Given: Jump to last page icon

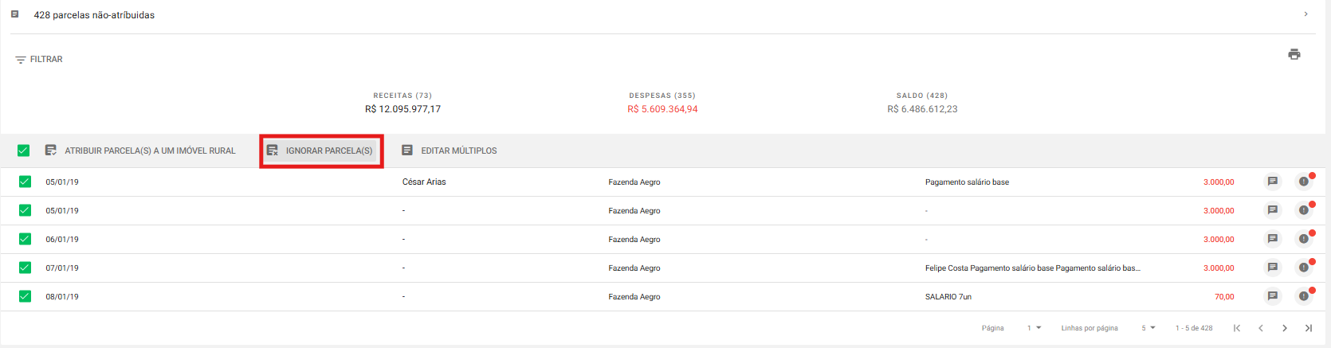Looking at the screenshot, I should point(1308,328).
